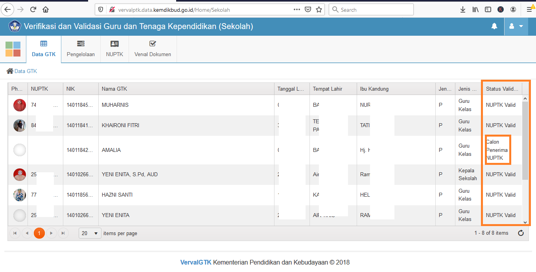536x272 pixels.
Task: Bookmark this page with the star
Action: point(319,10)
